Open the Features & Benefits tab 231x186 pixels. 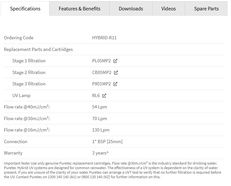tap(79, 9)
